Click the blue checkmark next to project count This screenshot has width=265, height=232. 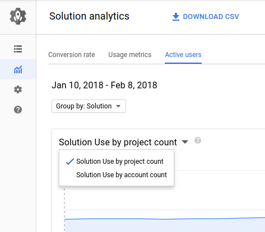[x=70, y=162]
